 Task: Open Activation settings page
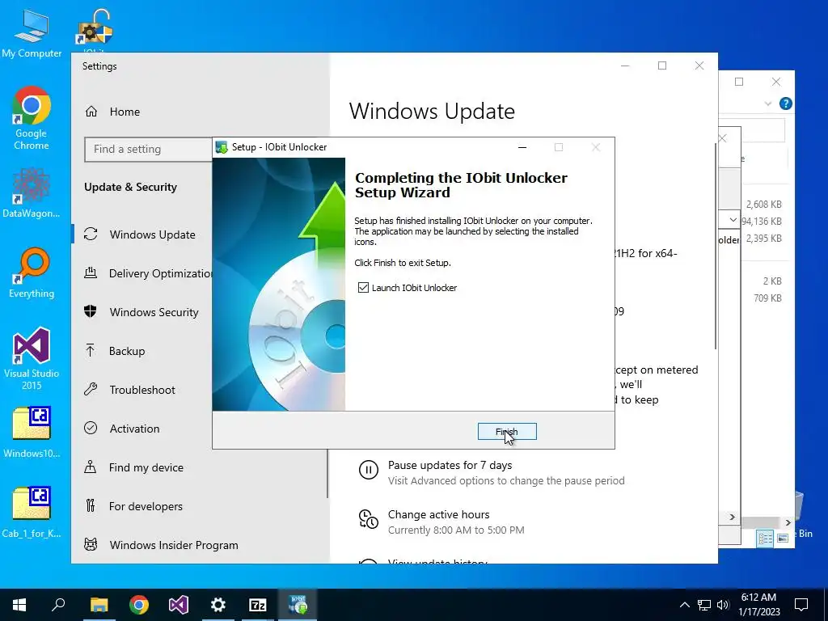[x=134, y=429]
